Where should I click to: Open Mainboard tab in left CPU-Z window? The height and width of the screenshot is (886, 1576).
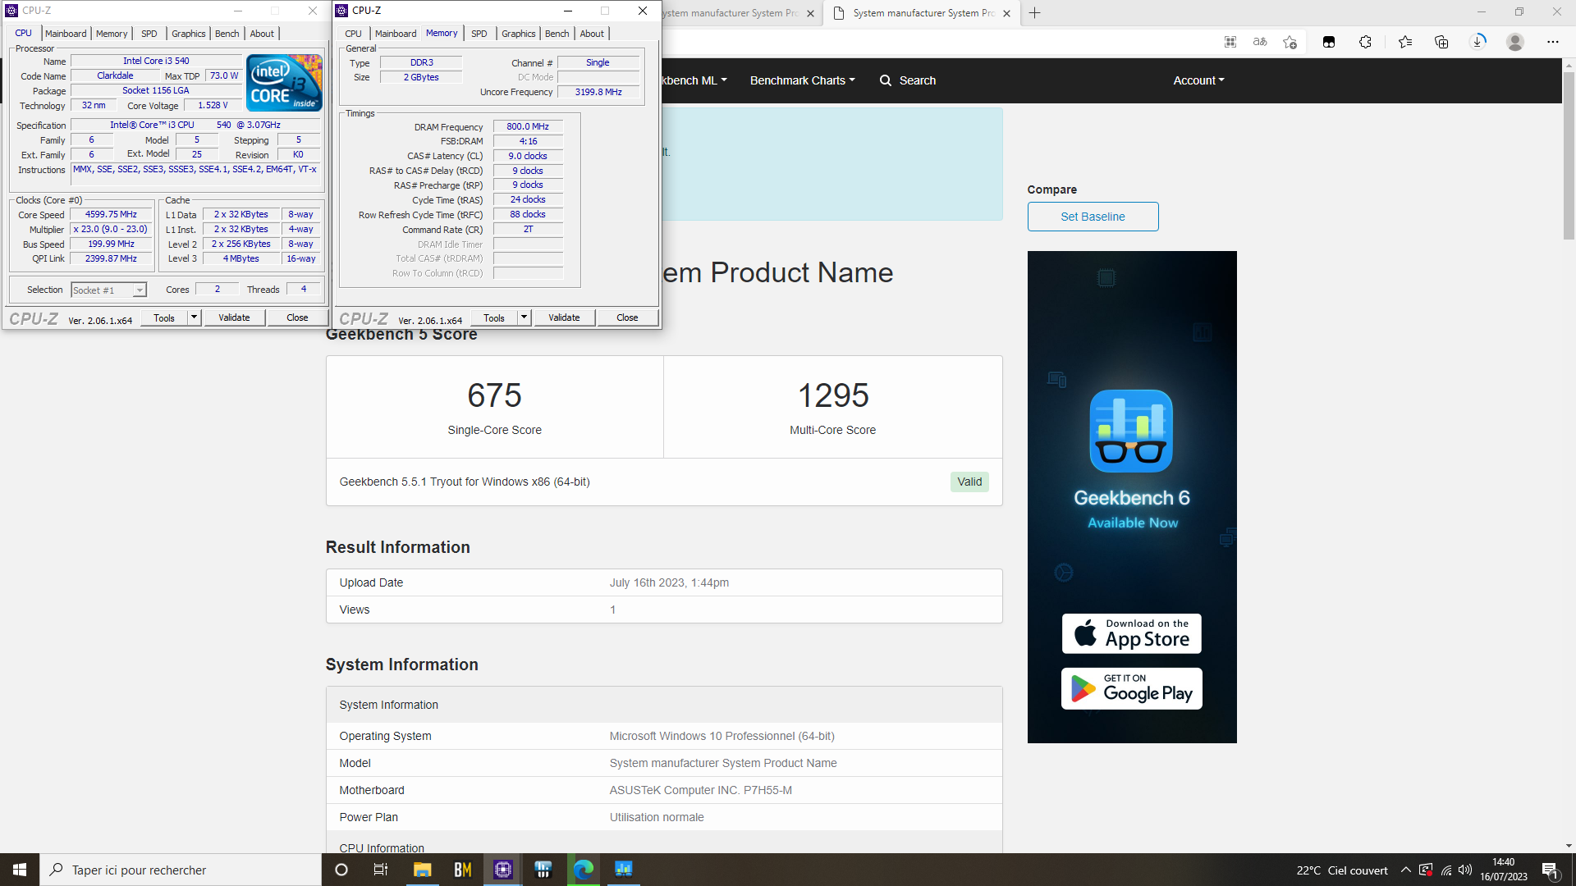[66, 34]
